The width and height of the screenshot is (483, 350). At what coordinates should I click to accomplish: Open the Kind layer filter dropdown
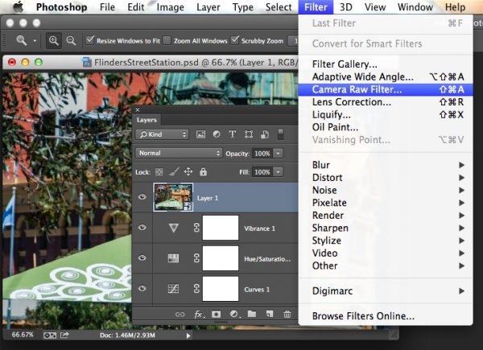(x=162, y=134)
